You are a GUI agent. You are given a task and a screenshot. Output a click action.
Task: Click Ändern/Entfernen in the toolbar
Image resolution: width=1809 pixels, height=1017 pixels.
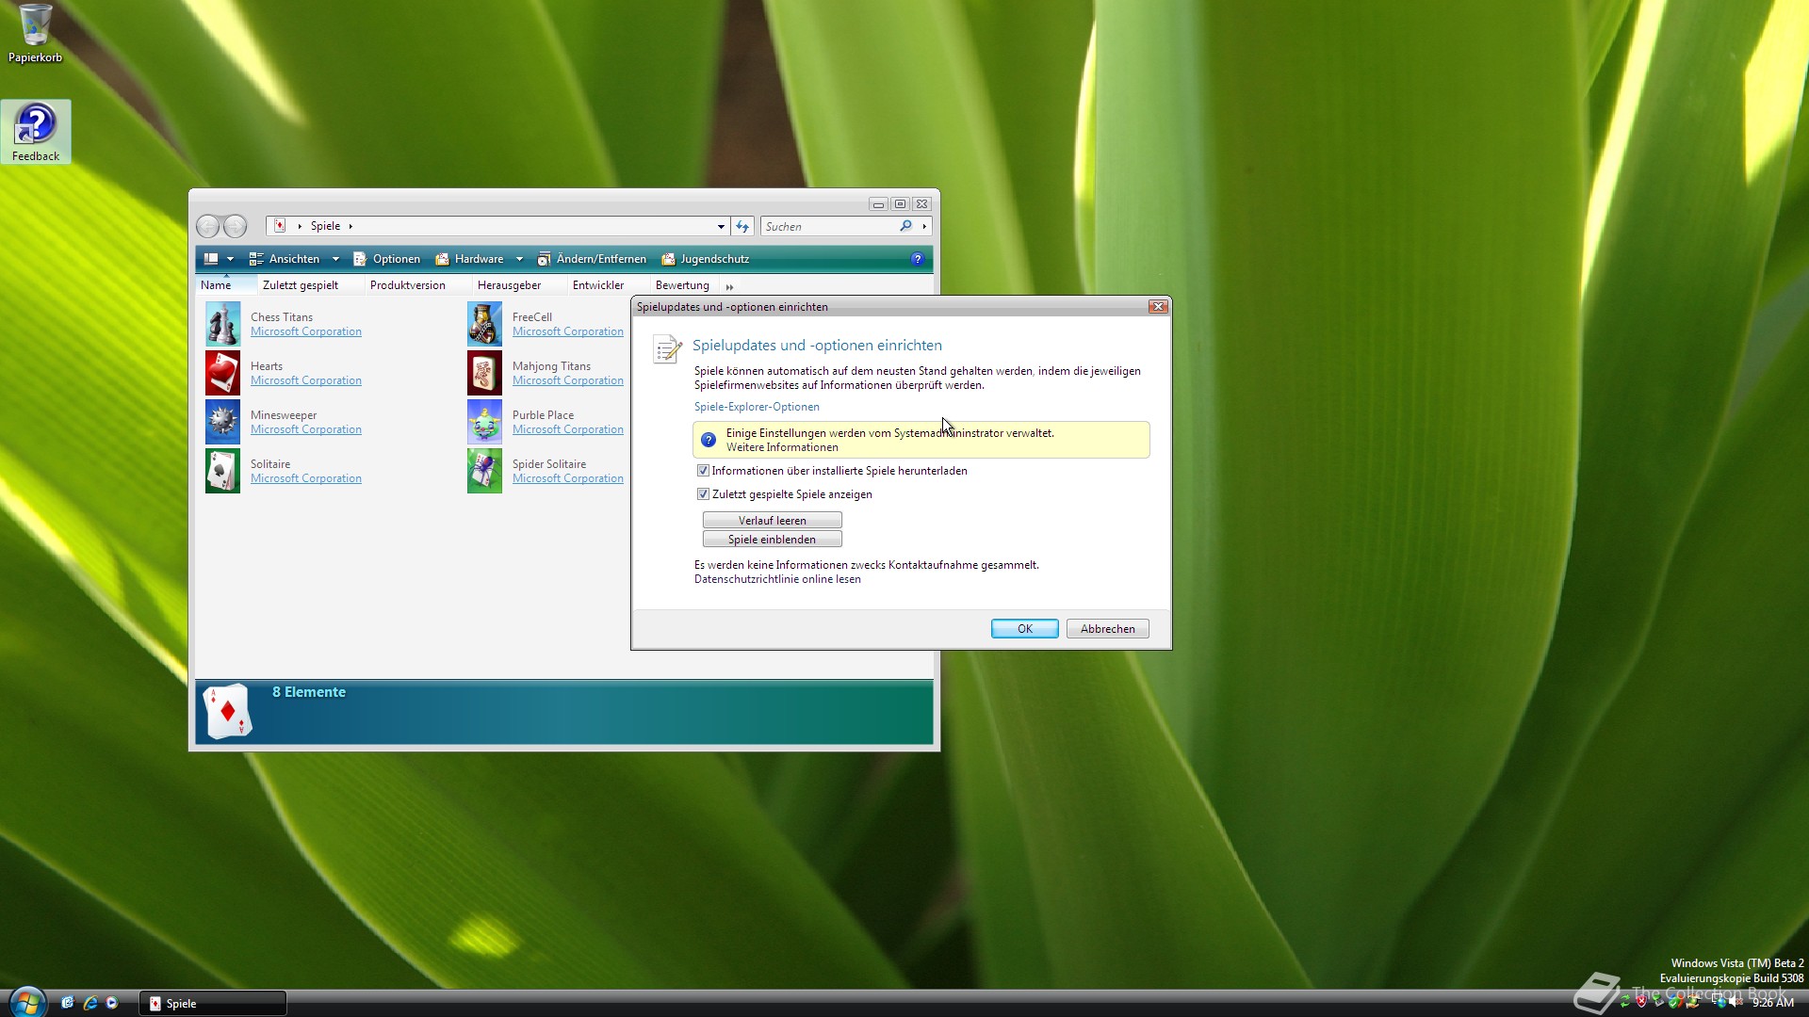coord(592,259)
